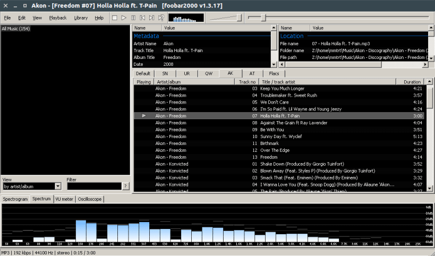Click the seek bar position handle

pyautogui.click(x=263, y=18)
